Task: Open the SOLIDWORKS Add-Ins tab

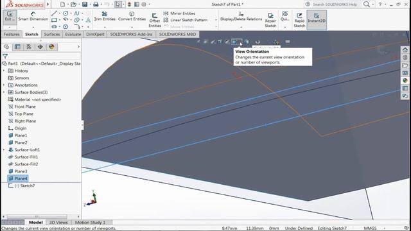Action: click(x=131, y=34)
